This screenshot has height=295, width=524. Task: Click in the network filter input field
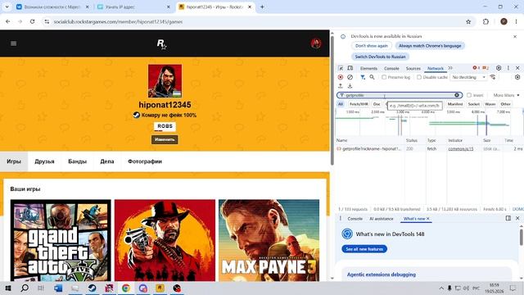coord(400,95)
